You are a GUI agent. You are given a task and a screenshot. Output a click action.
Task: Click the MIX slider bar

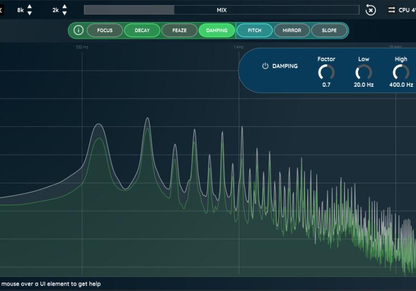(221, 10)
